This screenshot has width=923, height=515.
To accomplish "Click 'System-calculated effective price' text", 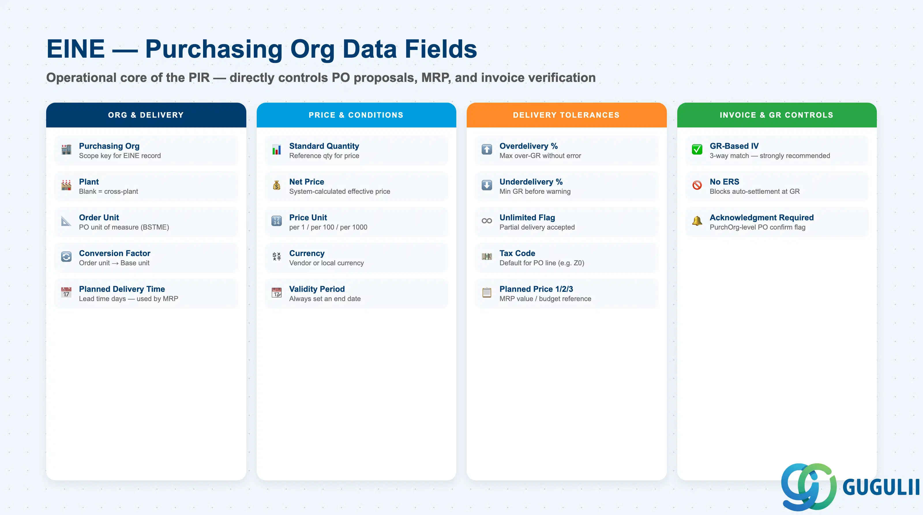I will point(340,191).
